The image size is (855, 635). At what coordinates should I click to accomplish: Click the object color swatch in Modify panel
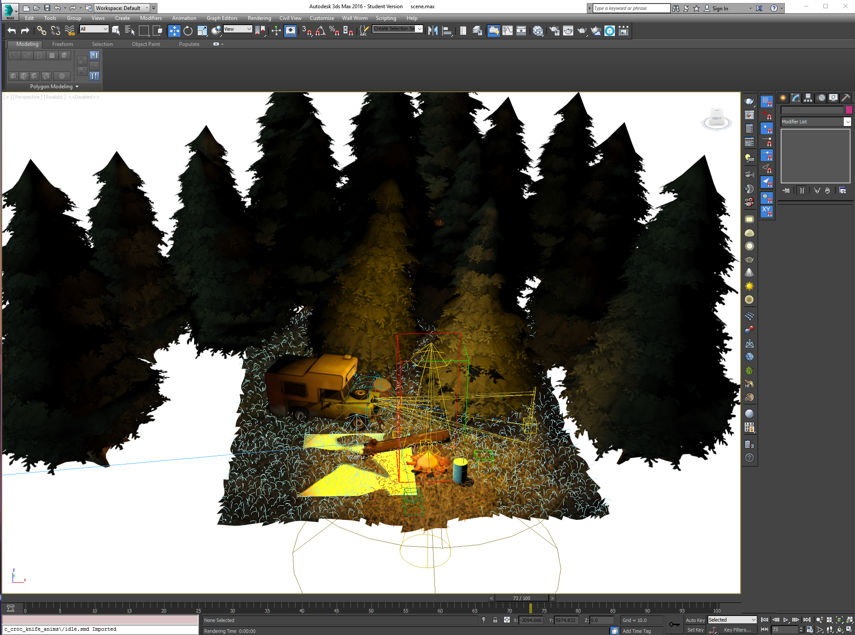pos(849,110)
